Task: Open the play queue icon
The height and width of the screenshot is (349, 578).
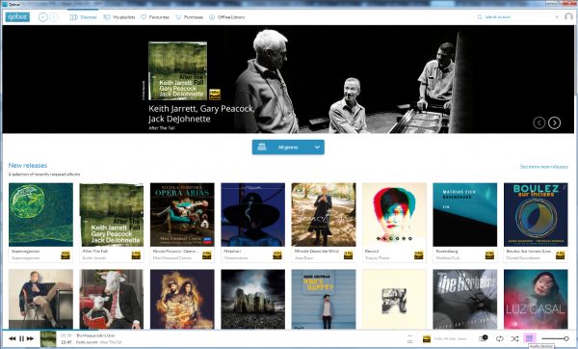Action: [x=483, y=338]
